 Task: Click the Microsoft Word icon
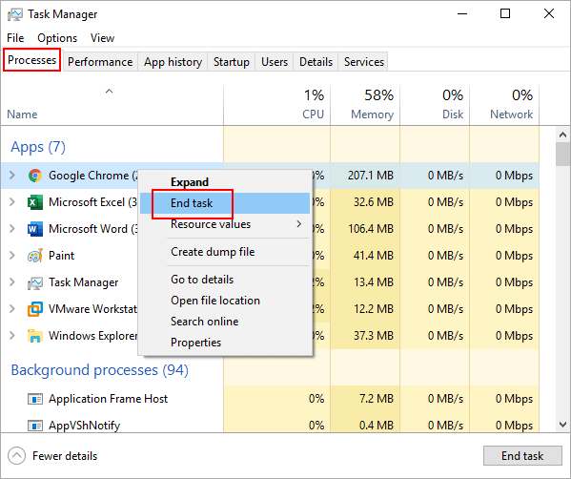click(x=35, y=229)
